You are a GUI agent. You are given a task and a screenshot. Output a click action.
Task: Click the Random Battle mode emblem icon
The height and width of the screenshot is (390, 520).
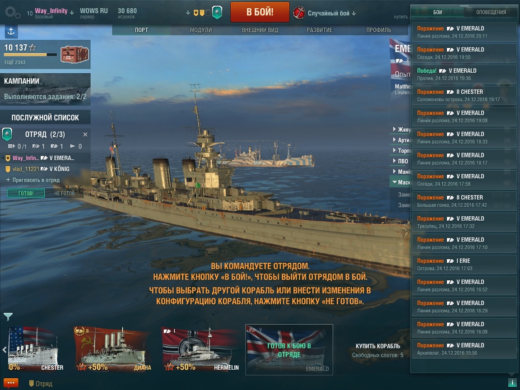coord(299,13)
